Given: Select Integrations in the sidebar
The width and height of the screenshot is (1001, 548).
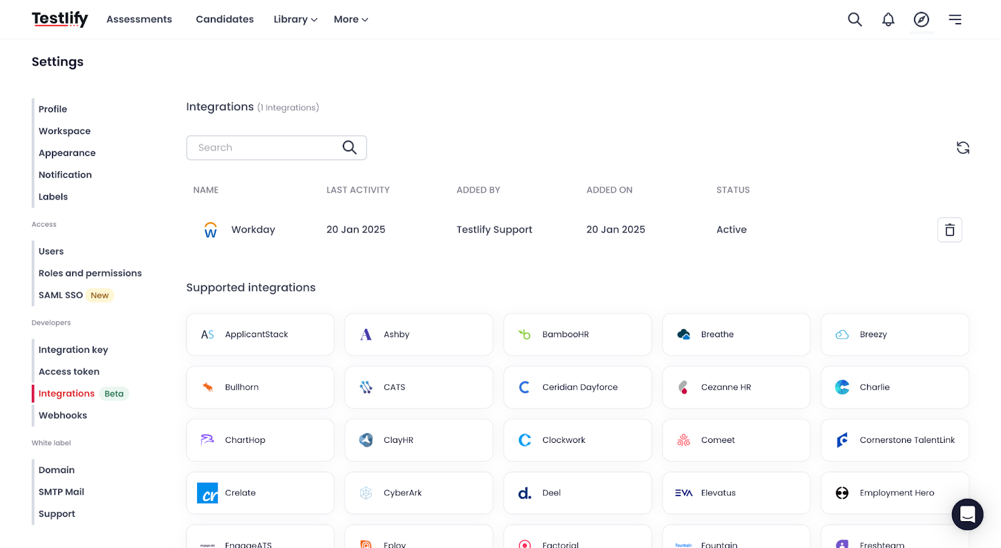Looking at the screenshot, I should point(66,393).
